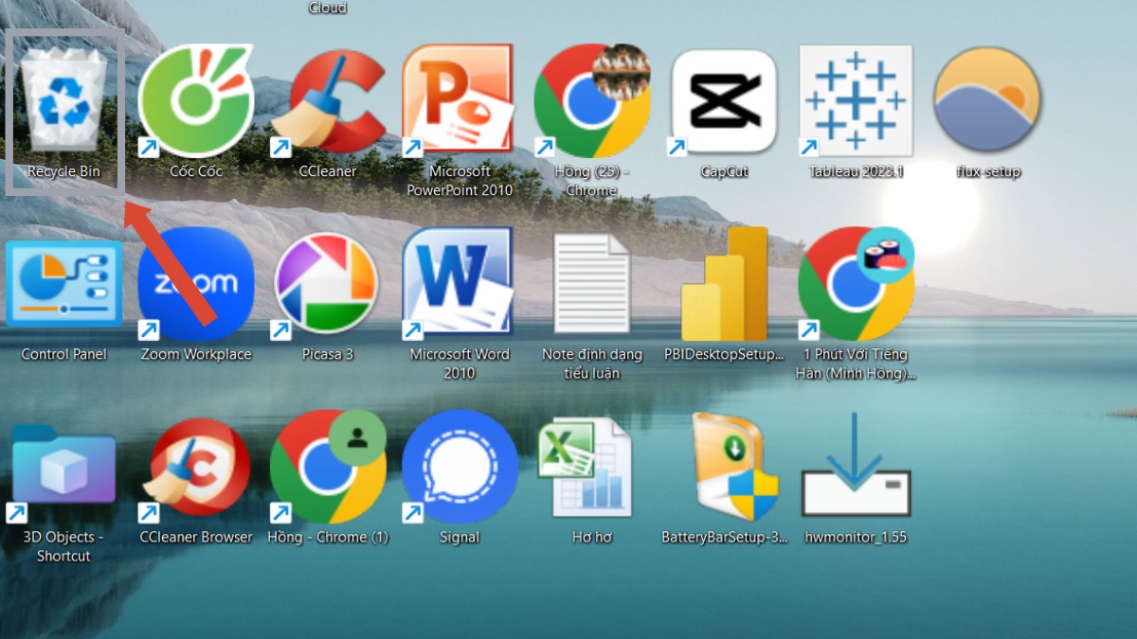This screenshot has width=1137, height=639.
Task: Click the flux-setup installer icon
Action: (987, 100)
